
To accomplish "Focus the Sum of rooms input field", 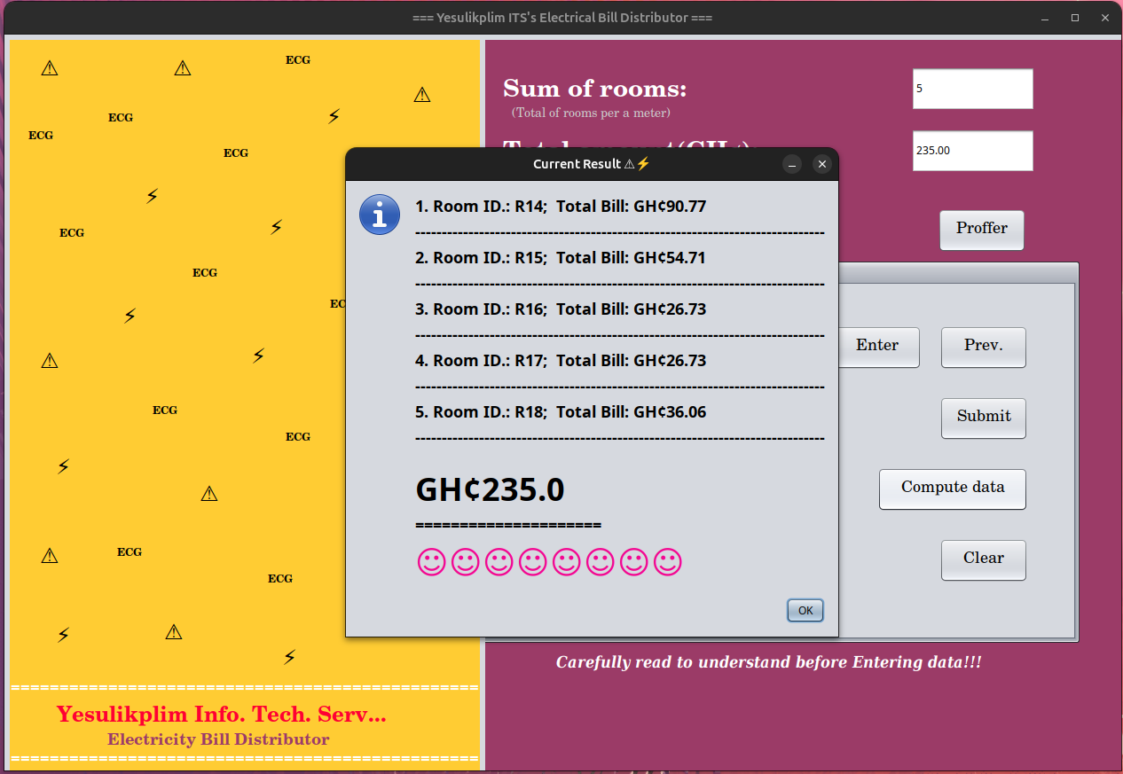I will point(972,89).
